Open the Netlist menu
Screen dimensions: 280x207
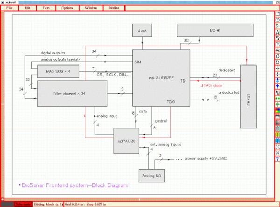(113, 8)
